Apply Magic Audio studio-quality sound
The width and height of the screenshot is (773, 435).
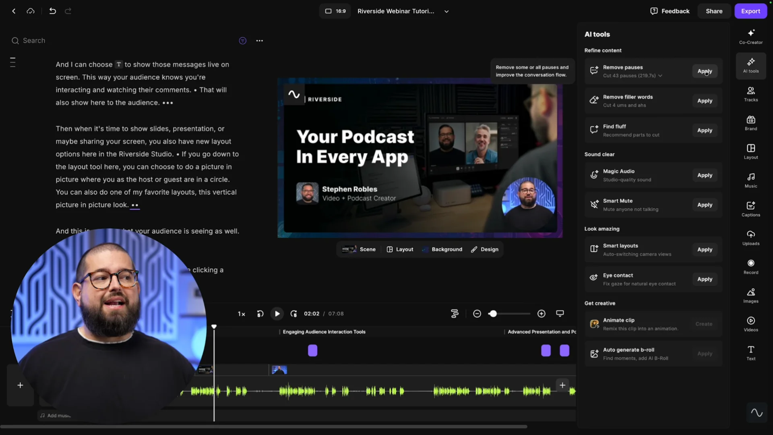[705, 175]
